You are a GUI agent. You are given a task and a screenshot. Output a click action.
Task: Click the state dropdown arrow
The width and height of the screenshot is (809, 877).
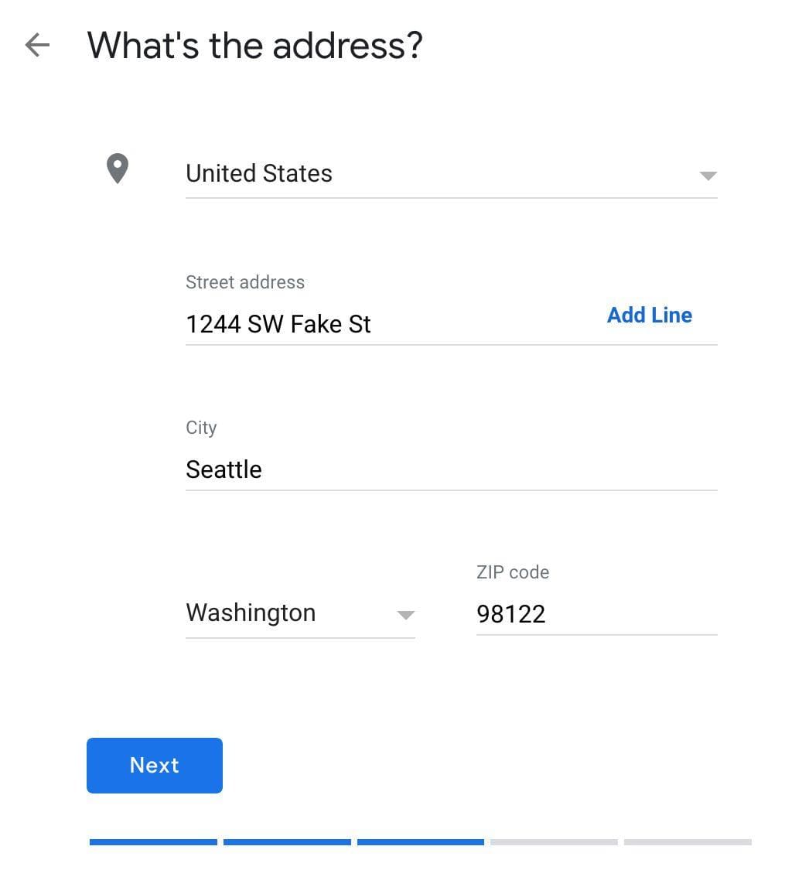(x=405, y=616)
